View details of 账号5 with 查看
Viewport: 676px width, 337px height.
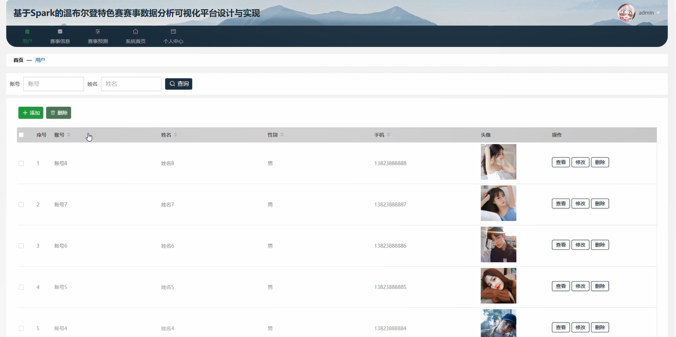tap(561, 286)
